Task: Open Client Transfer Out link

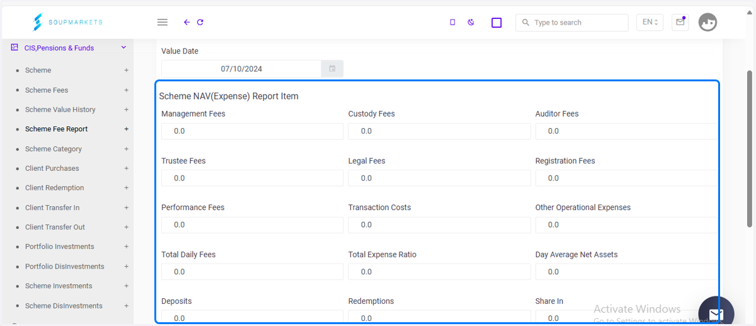Action: (55, 227)
